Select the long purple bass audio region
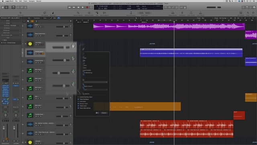257x145 pixels. point(169,27)
